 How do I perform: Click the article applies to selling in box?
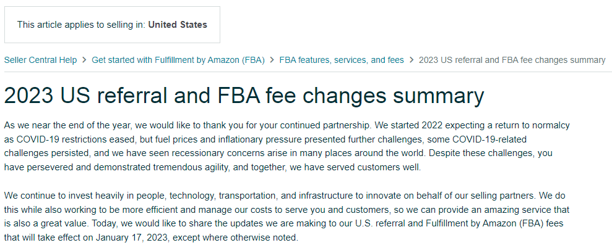click(112, 25)
